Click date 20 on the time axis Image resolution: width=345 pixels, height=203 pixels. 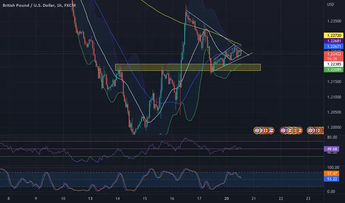tap(227, 199)
